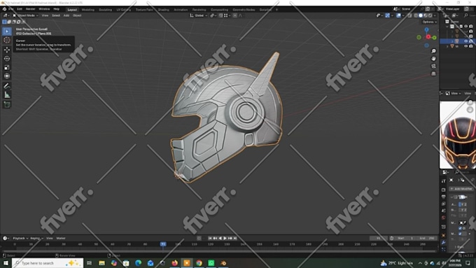Screen dimensions: 476x268
Task: Click the pan view hand icon
Action: 433,58
